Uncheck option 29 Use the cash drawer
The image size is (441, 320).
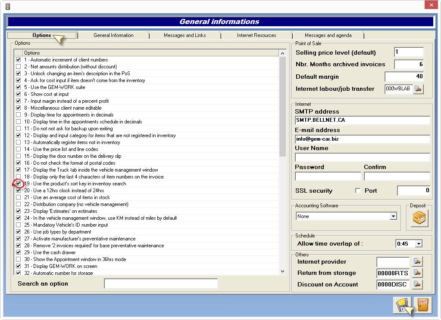point(18,252)
